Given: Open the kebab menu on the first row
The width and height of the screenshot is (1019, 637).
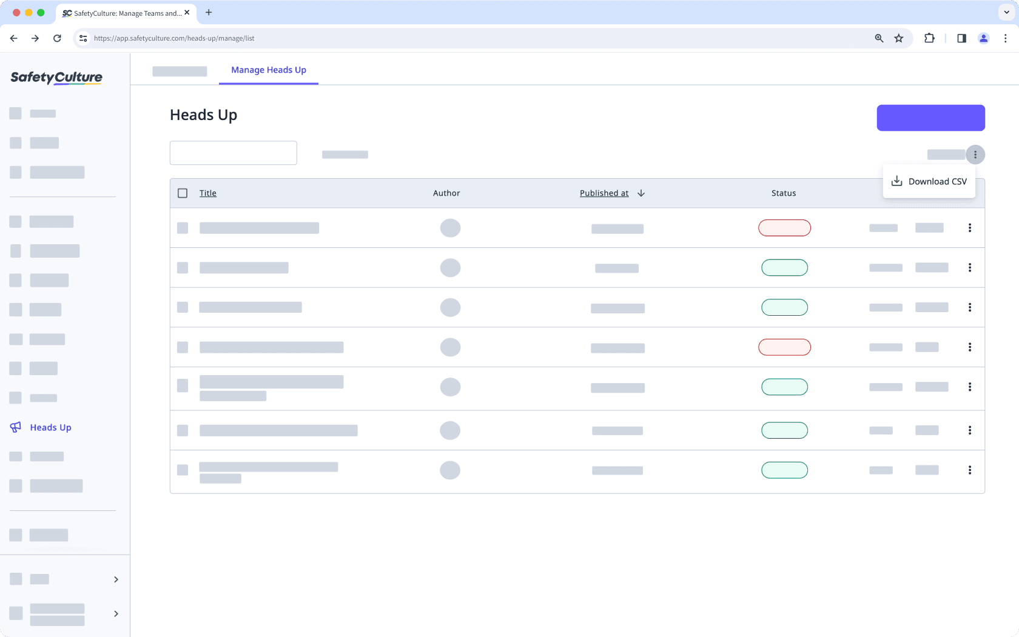Looking at the screenshot, I should click(x=970, y=228).
